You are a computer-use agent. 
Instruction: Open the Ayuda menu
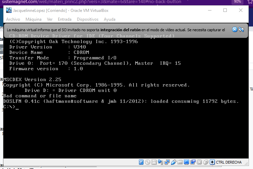point(110,19)
